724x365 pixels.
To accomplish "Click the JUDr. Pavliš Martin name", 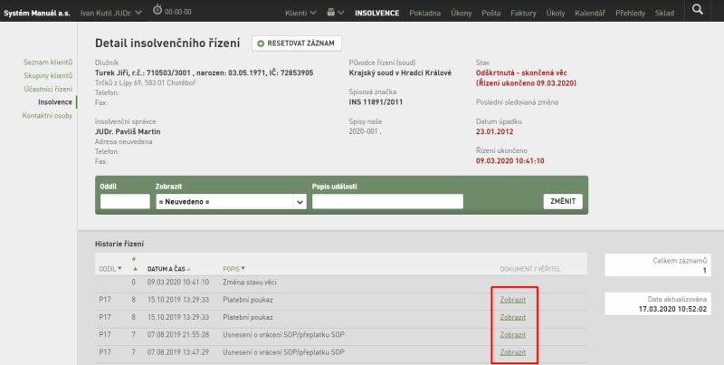I will (128, 131).
